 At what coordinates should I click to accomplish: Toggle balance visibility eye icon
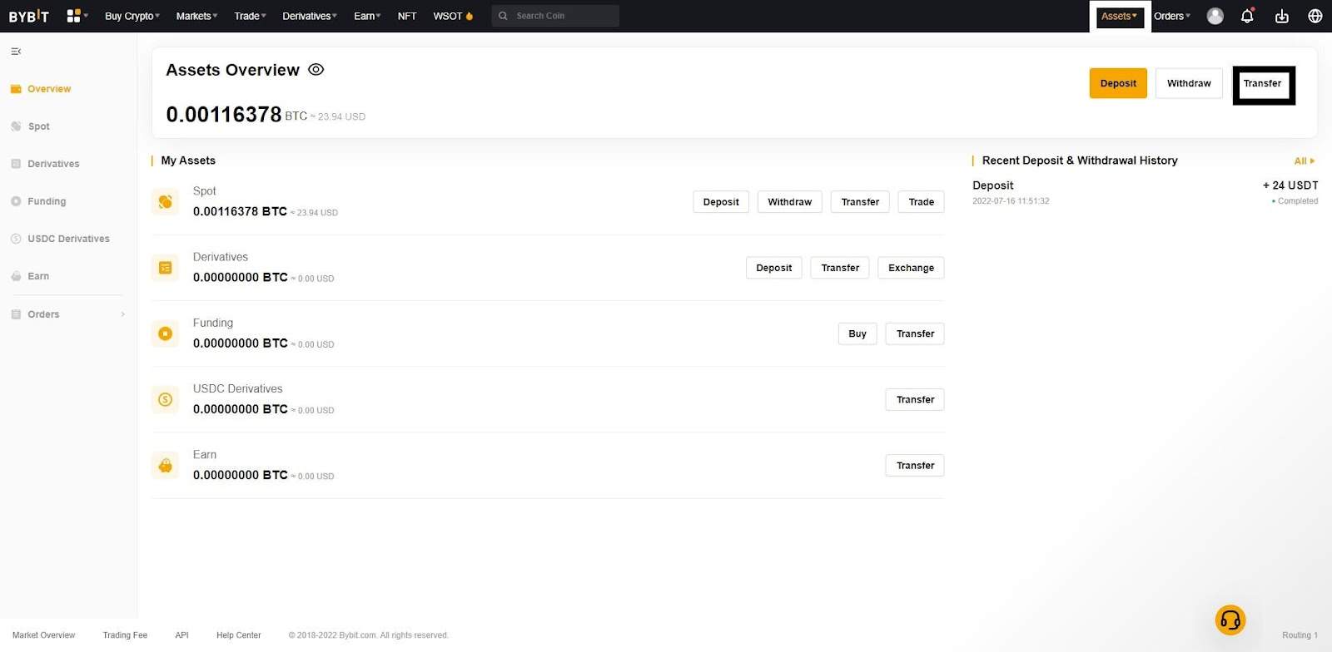click(x=316, y=70)
